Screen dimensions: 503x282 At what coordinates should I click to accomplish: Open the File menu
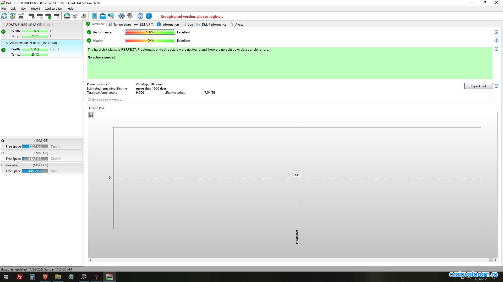point(3,9)
